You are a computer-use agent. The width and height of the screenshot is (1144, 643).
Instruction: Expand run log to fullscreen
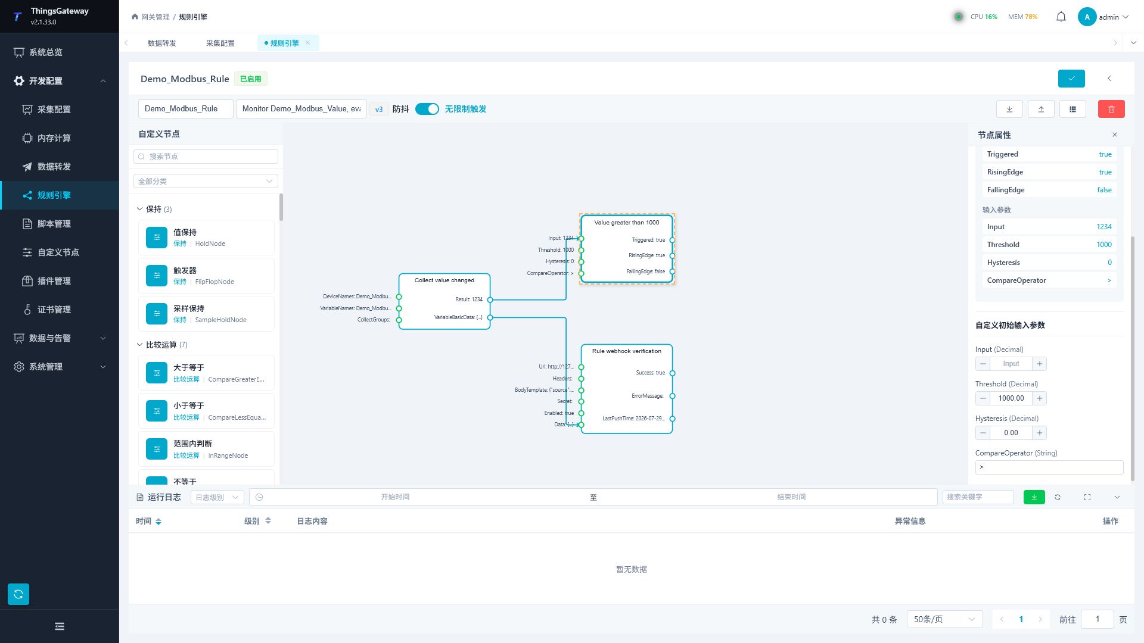[x=1087, y=497]
